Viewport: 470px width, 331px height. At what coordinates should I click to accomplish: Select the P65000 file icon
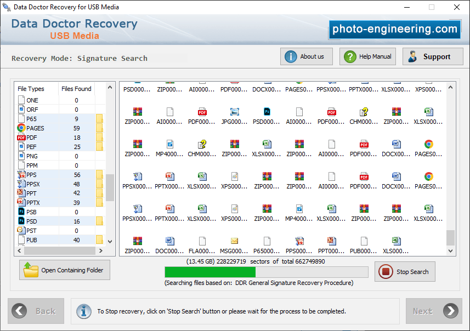pos(267,241)
